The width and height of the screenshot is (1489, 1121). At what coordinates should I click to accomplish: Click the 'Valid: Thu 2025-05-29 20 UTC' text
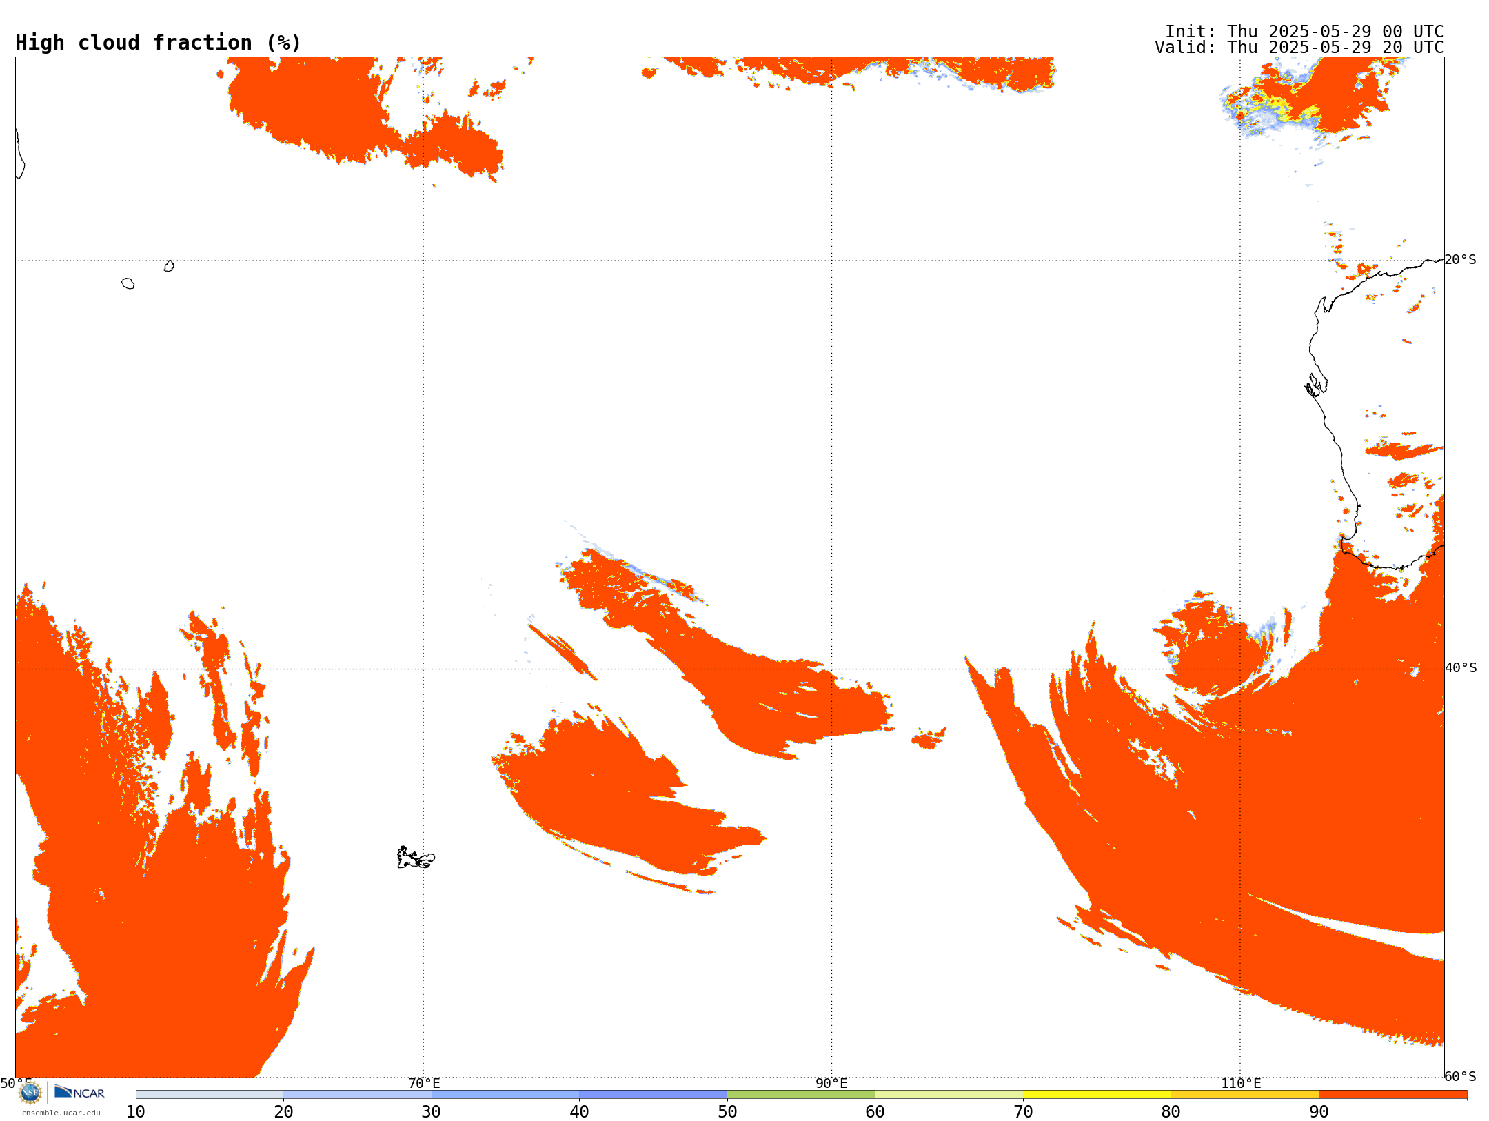click(x=1299, y=48)
